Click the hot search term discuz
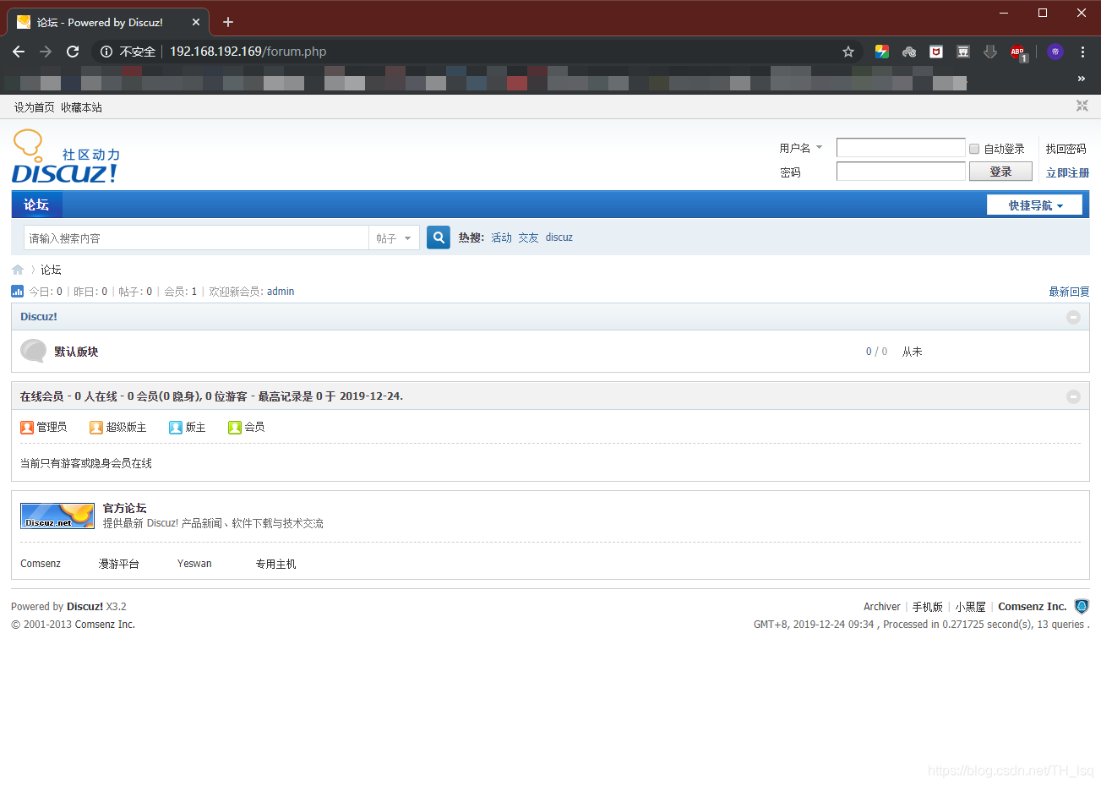The width and height of the screenshot is (1101, 786). click(x=559, y=237)
